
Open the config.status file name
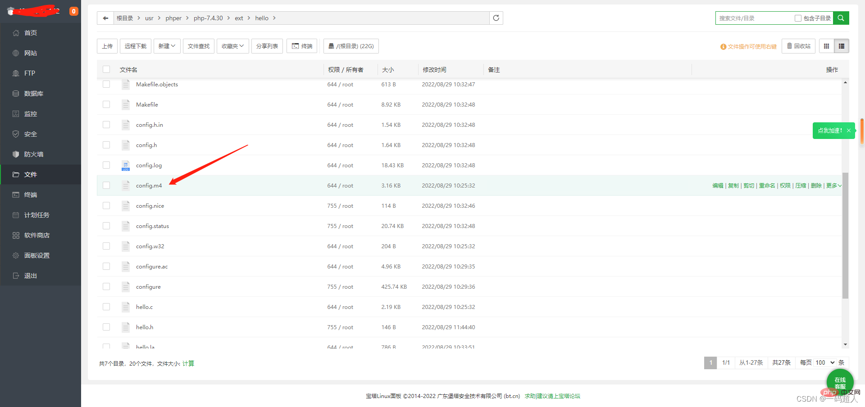[x=152, y=226]
